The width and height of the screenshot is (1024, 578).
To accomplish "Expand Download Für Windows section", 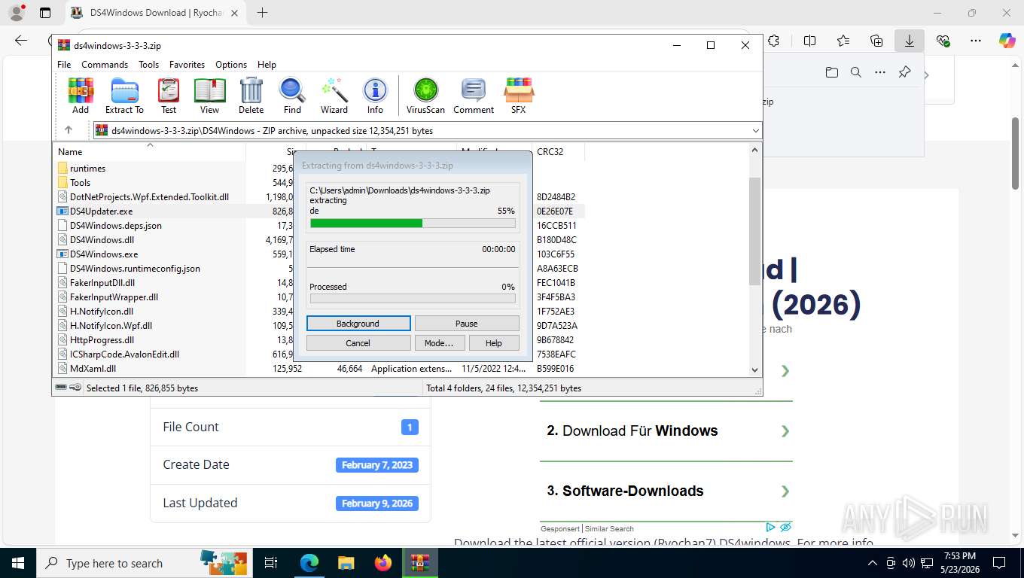I will tap(666, 431).
